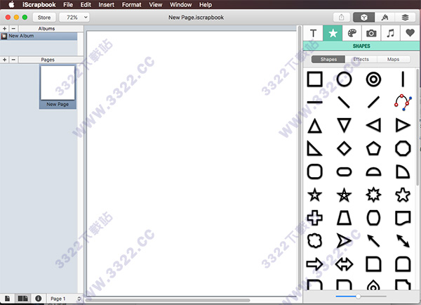Insert the octagon shape
This screenshot has height=305, width=421.
(403, 148)
